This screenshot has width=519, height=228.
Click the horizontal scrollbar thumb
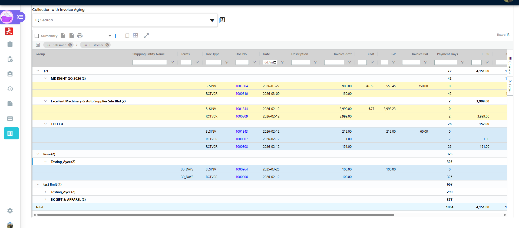216,215
